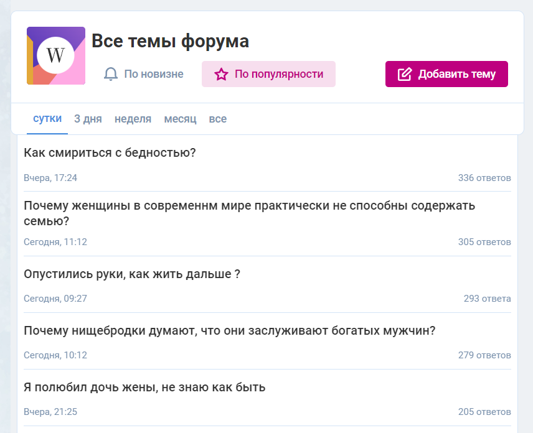
Task: Show topics under the все tab
Action: 217,119
